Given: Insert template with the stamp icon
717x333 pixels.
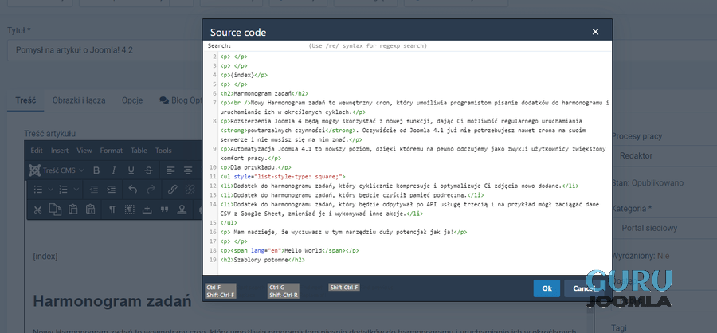Looking at the screenshot, I should click(x=182, y=210).
